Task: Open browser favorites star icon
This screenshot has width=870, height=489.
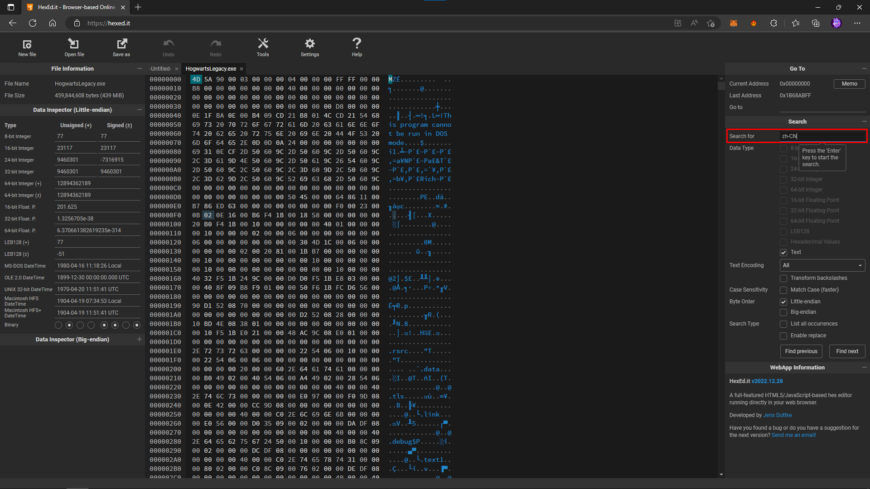Action: pos(795,23)
